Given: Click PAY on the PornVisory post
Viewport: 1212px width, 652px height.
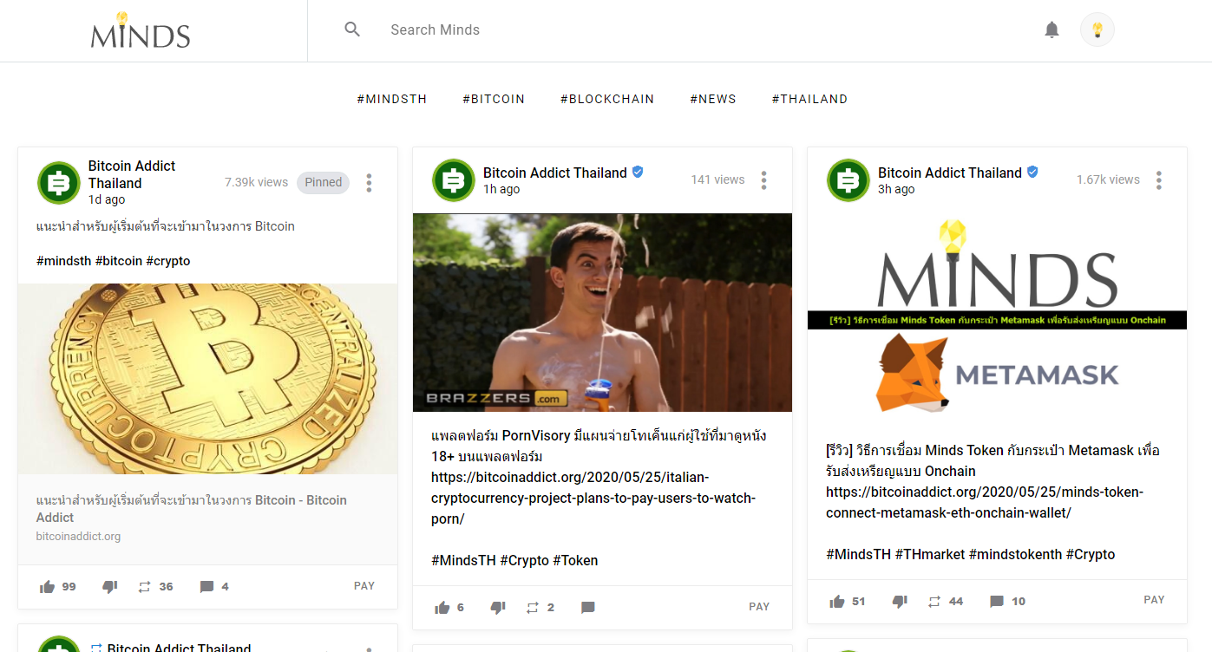Looking at the screenshot, I should coord(759,607).
